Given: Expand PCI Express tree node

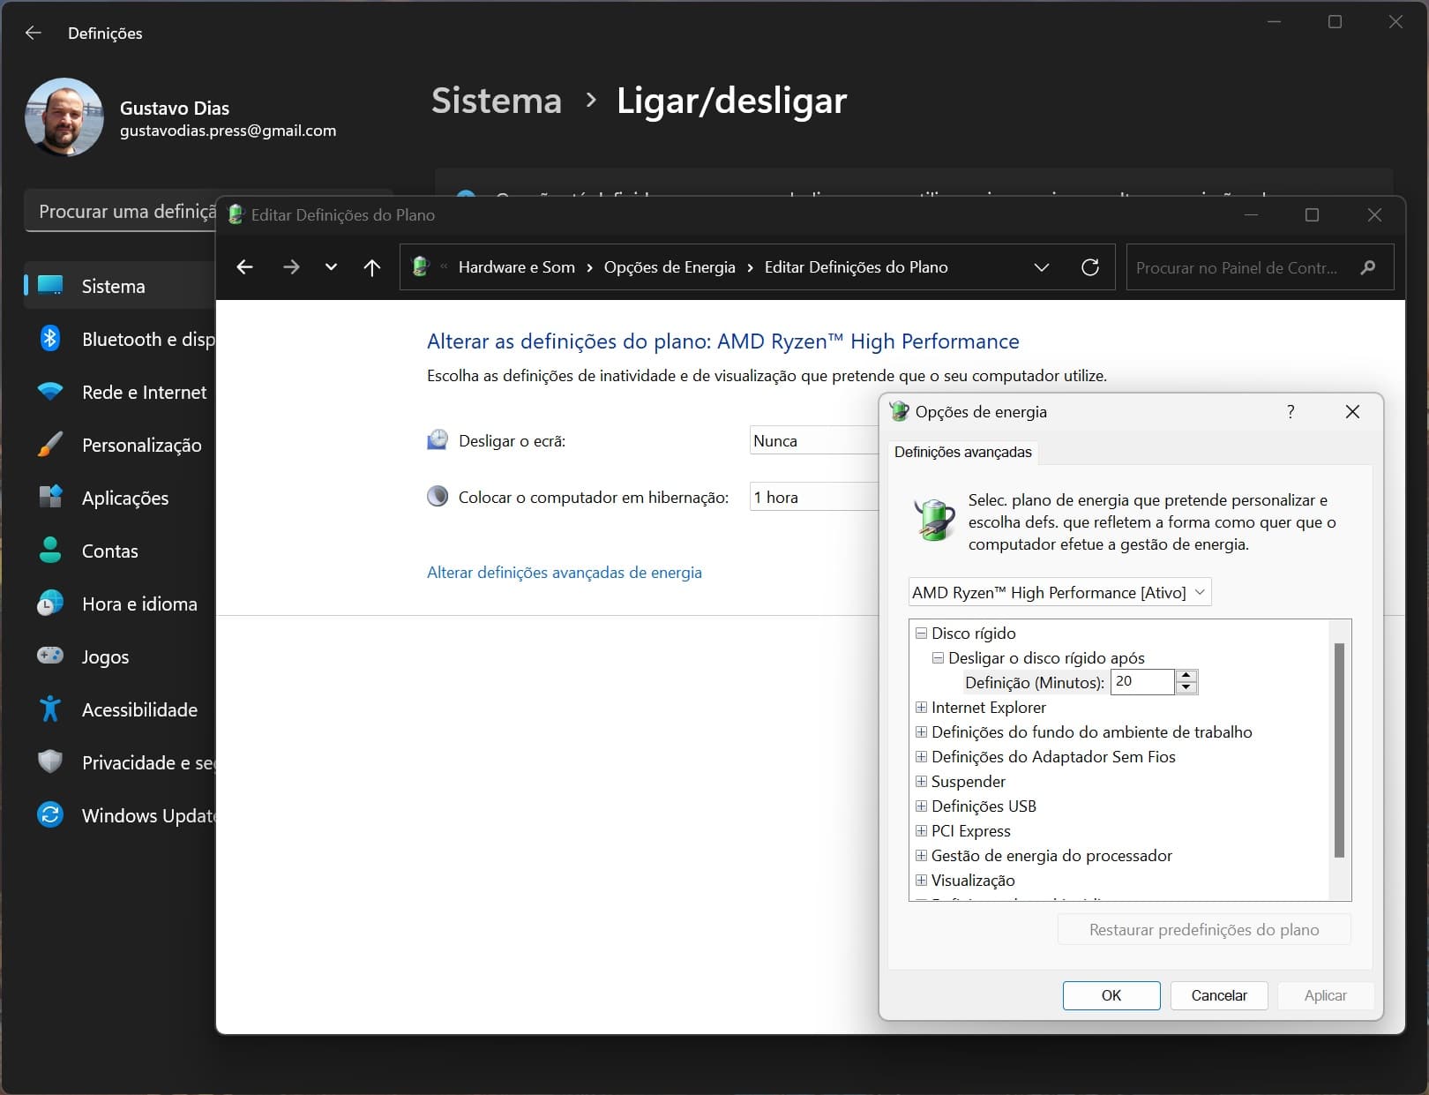Looking at the screenshot, I should (921, 830).
